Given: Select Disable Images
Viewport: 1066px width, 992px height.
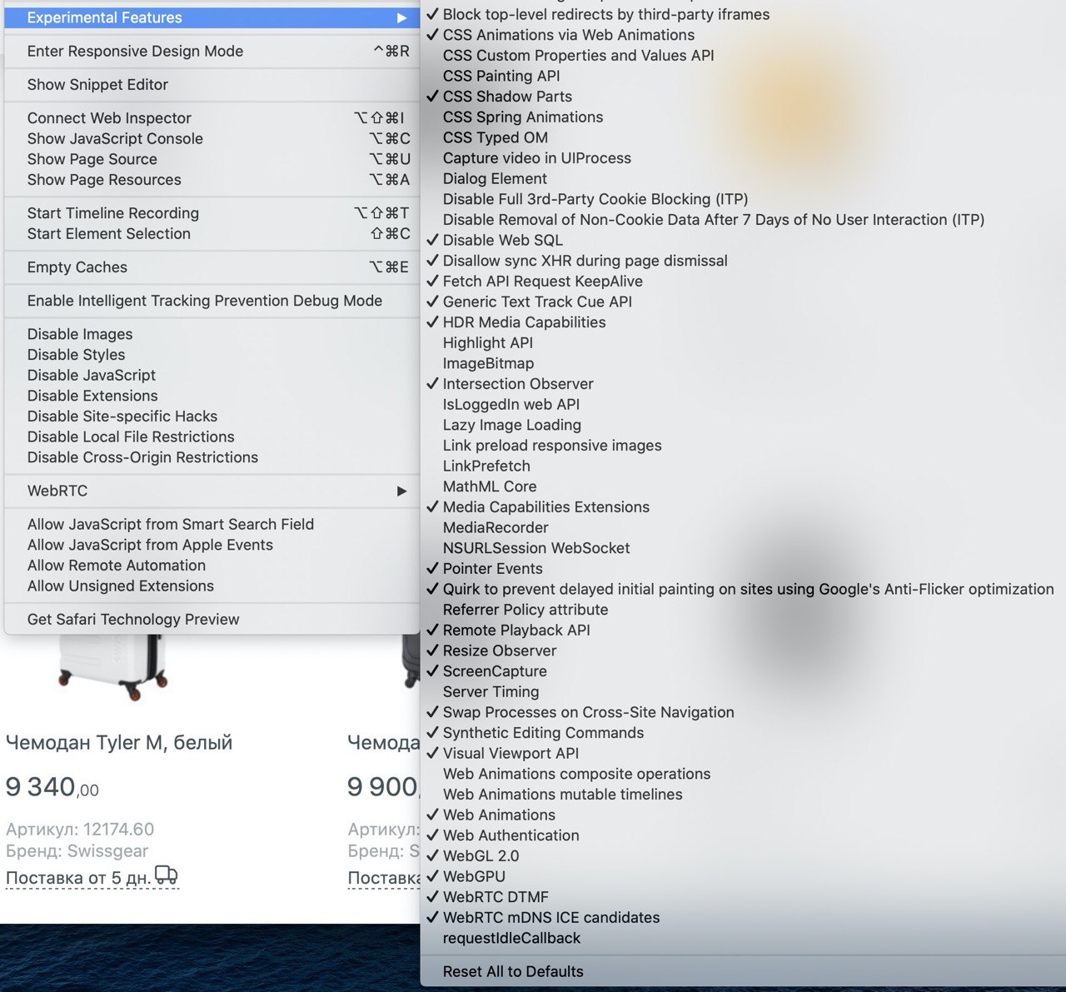Looking at the screenshot, I should pos(212,334).
